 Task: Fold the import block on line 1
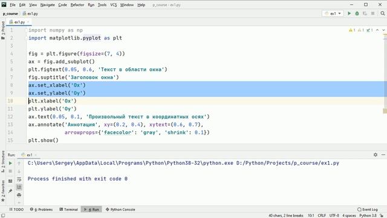point(26,30)
